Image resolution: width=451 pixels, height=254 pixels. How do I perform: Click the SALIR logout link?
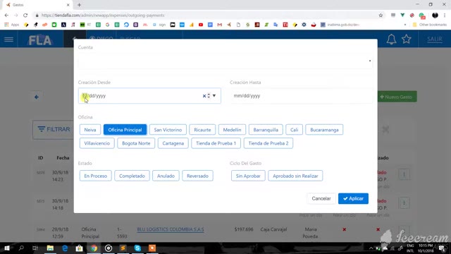coord(434,40)
